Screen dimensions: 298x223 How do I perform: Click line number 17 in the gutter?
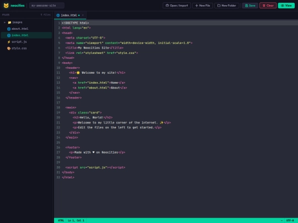point(58,102)
